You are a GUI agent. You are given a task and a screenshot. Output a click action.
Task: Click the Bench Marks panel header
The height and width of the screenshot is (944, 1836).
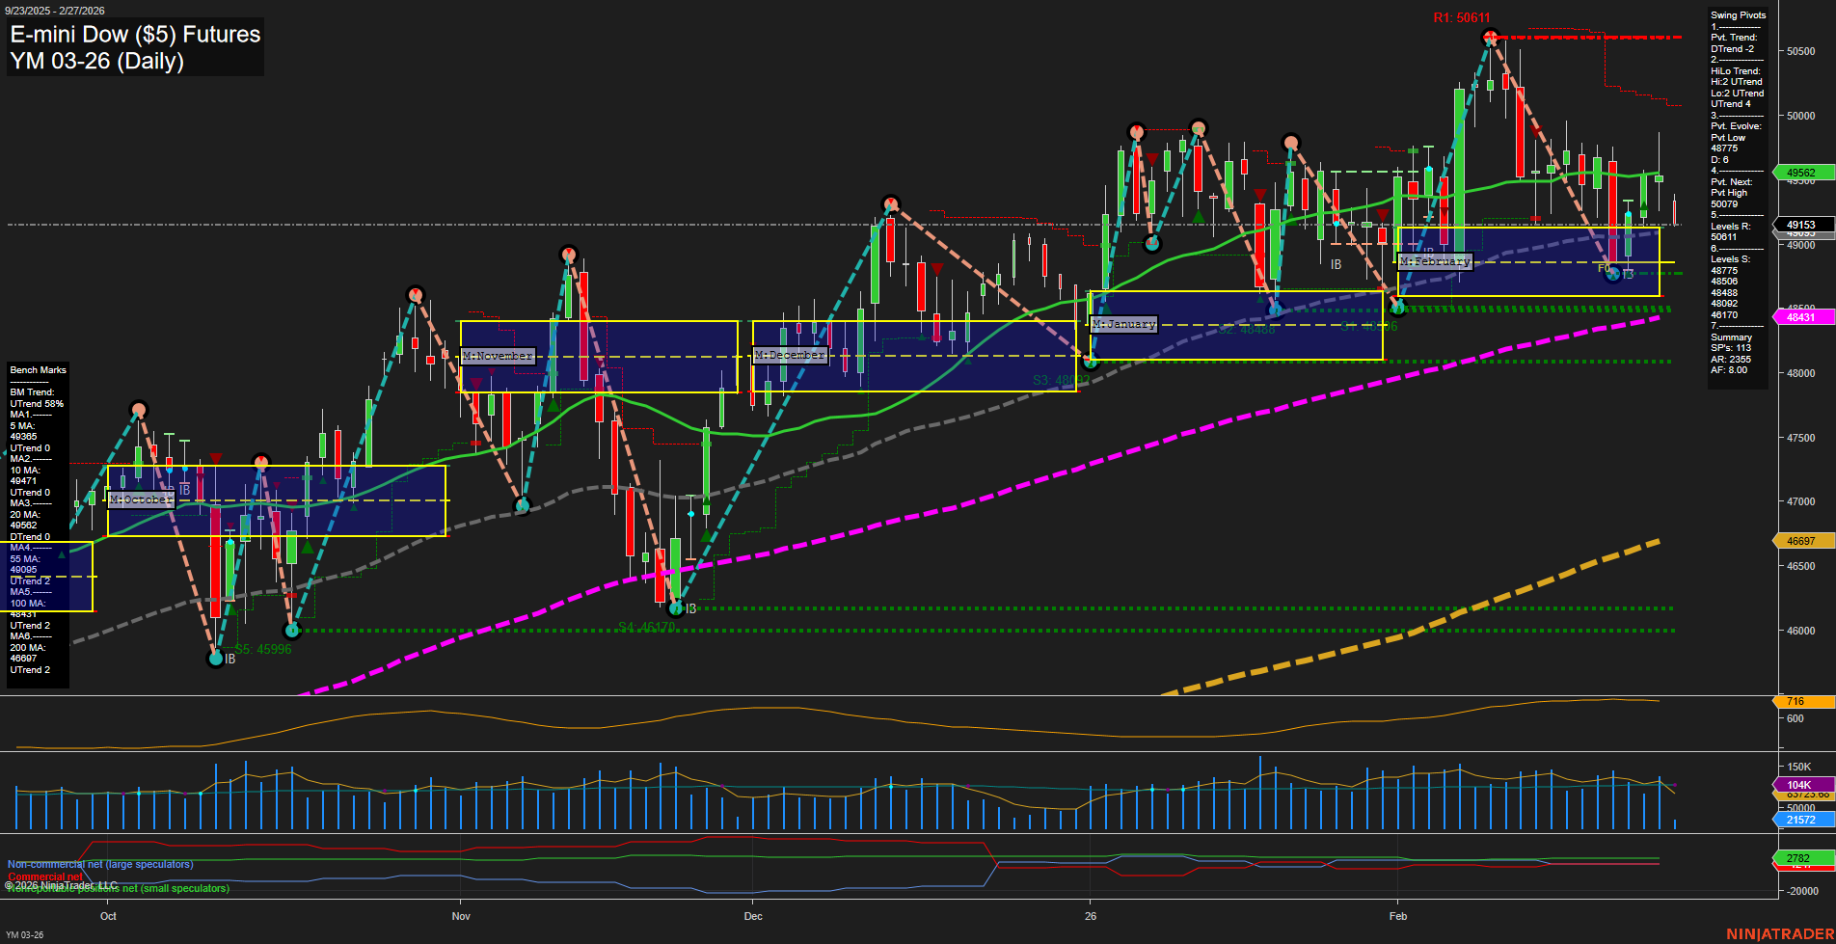click(x=37, y=369)
